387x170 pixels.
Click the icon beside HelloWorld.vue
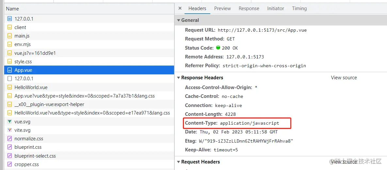tap(9, 87)
